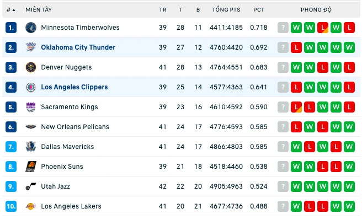
Task: Sort standings by PCT column header
Action: coord(259,10)
